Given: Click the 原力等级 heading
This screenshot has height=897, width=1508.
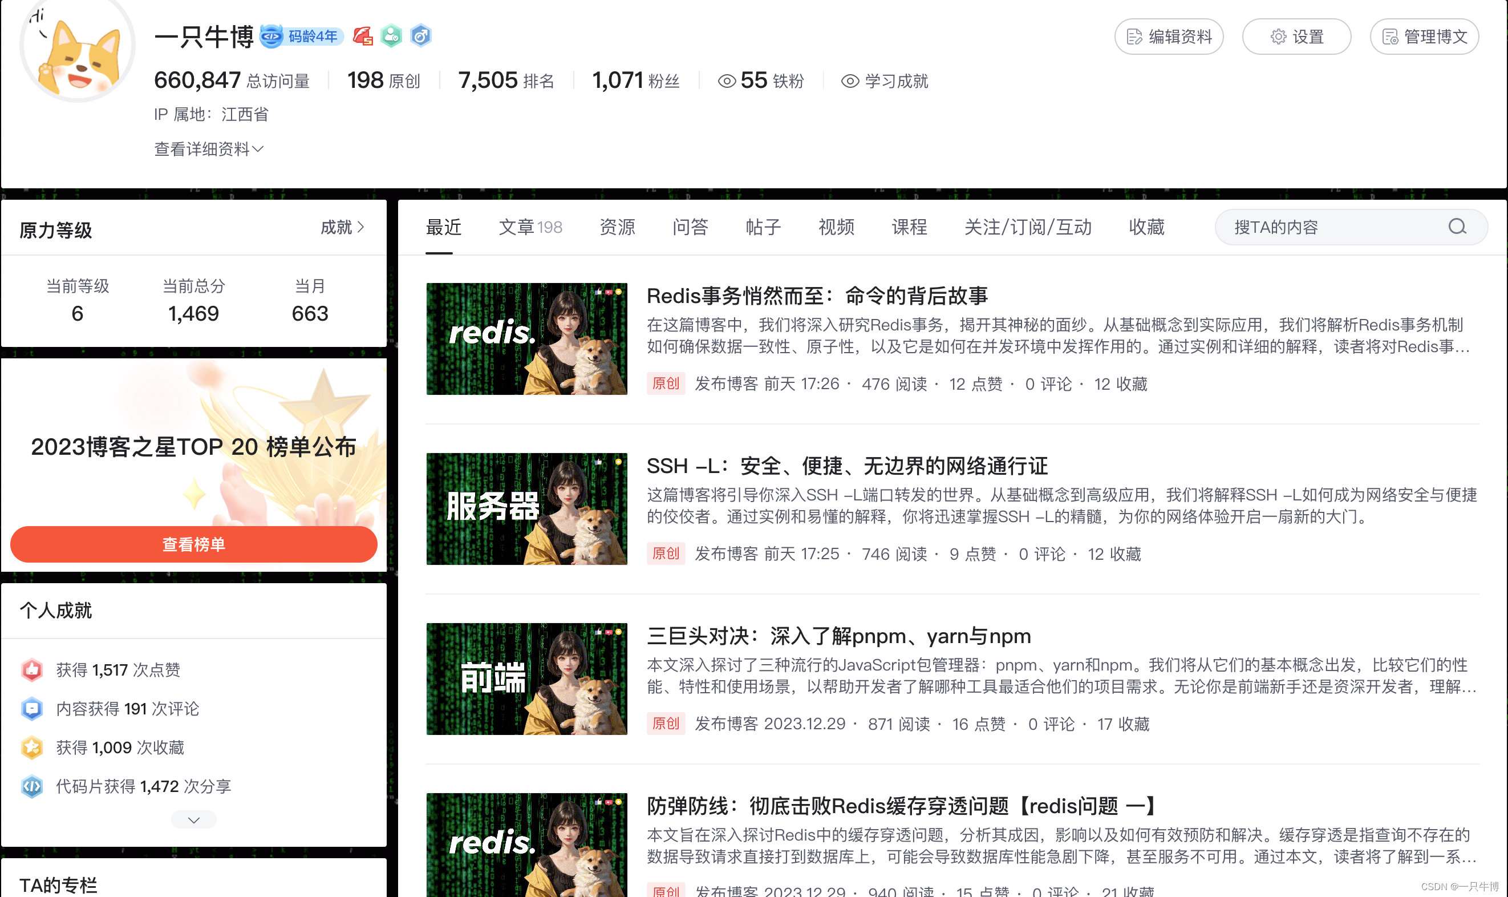Looking at the screenshot, I should pyautogui.click(x=55, y=230).
